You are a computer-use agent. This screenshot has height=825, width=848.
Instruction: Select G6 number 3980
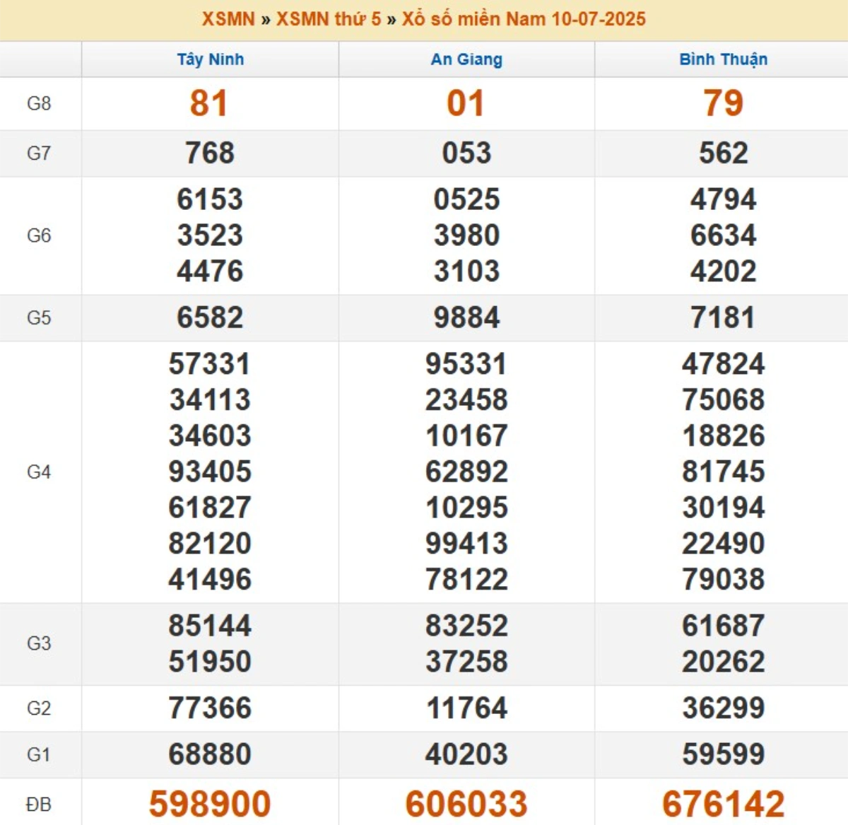coord(466,235)
